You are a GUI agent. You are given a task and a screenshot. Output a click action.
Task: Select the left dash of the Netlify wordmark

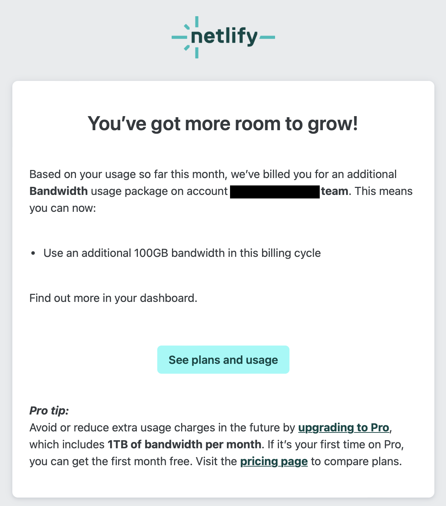[179, 36]
